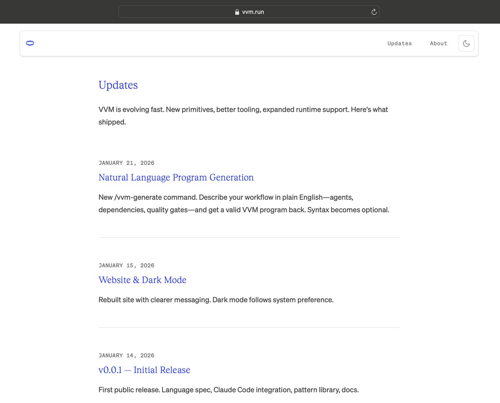Open the "v0.0.1 — Initial Release" entry
Viewport: 500px width, 403px height.
pos(144,370)
